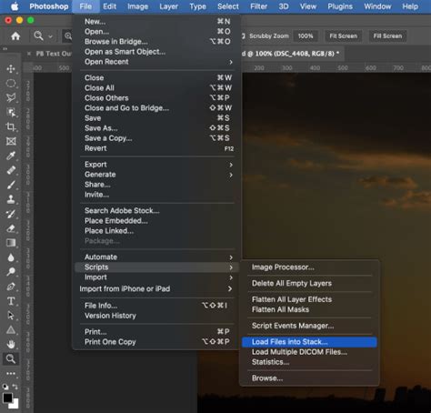Switch to the PB Text document tab

(54, 54)
